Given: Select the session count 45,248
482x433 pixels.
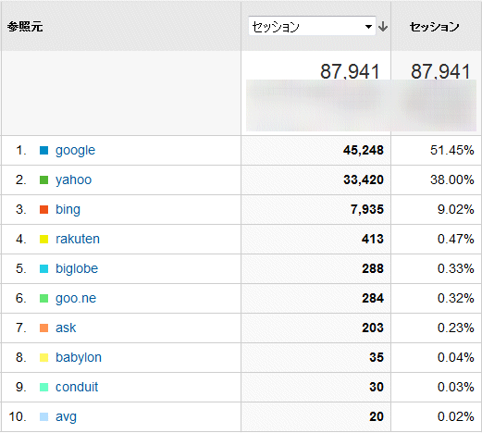Looking at the screenshot, I should [x=364, y=151].
